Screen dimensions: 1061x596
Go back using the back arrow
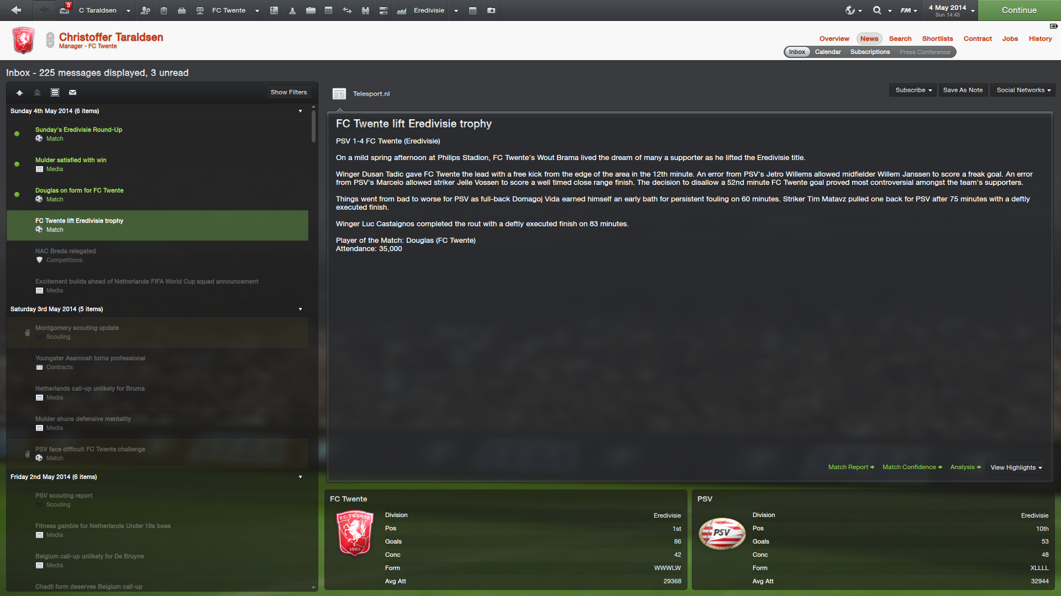coord(16,10)
